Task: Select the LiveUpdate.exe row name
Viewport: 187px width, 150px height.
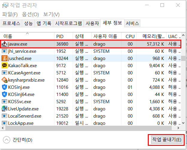Action: point(23,109)
